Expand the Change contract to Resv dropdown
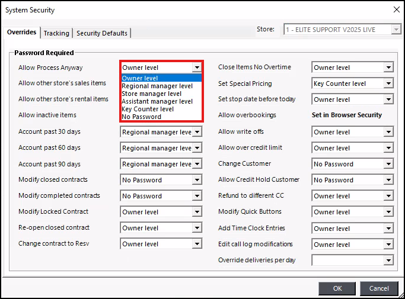The height and width of the screenshot is (299, 405). (x=197, y=244)
